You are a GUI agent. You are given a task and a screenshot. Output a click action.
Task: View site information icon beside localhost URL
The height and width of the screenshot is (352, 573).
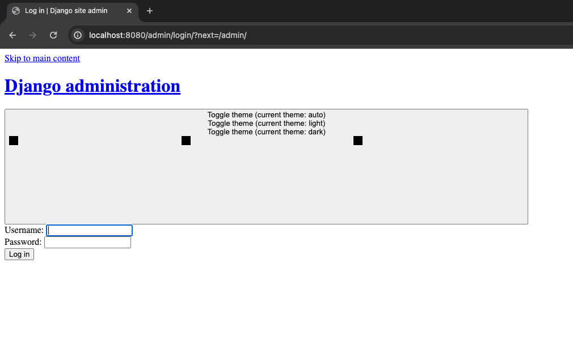(78, 35)
